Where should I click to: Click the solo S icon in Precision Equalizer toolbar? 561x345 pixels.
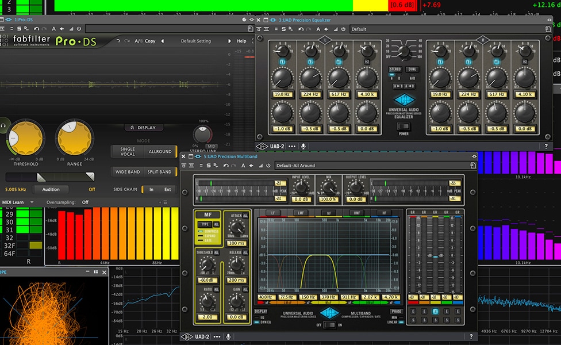[283, 29]
